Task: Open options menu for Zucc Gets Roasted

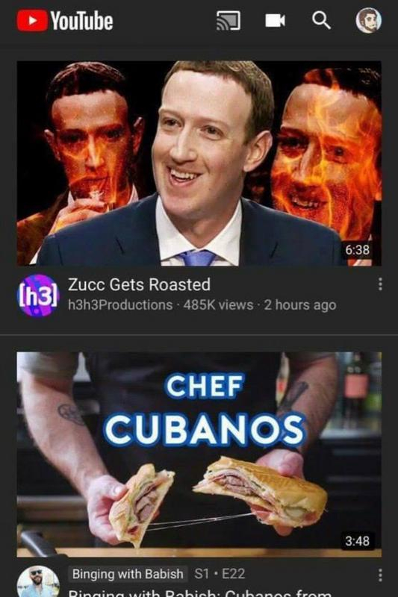Action: tap(380, 284)
